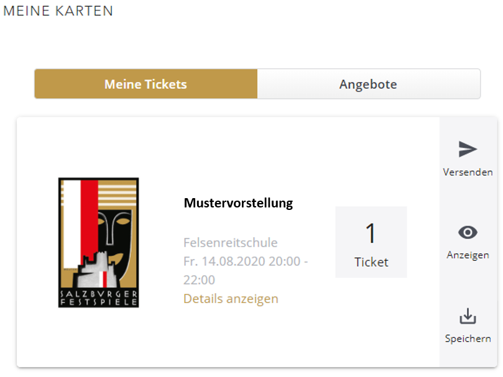
Task: Click the MEINE KARTEN page heading
Action: 58,11
